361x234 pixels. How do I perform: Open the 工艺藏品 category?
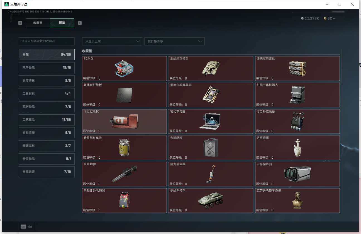(x=47, y=120)
